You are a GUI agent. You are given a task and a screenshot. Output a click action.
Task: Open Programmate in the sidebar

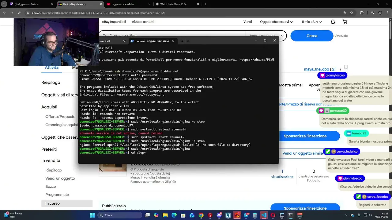coord(57,195)
